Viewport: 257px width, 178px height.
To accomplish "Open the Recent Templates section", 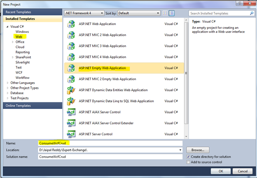I will [33, 12].
